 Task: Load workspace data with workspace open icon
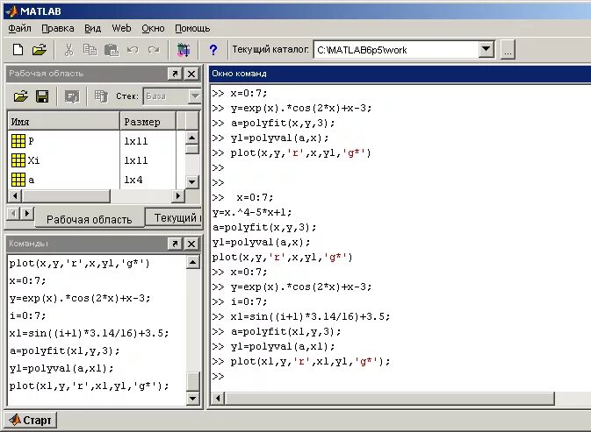[21, 96]
